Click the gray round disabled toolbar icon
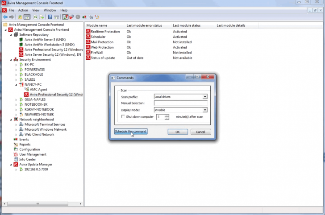This screenshot has height=215, width=325. [78, 17]
